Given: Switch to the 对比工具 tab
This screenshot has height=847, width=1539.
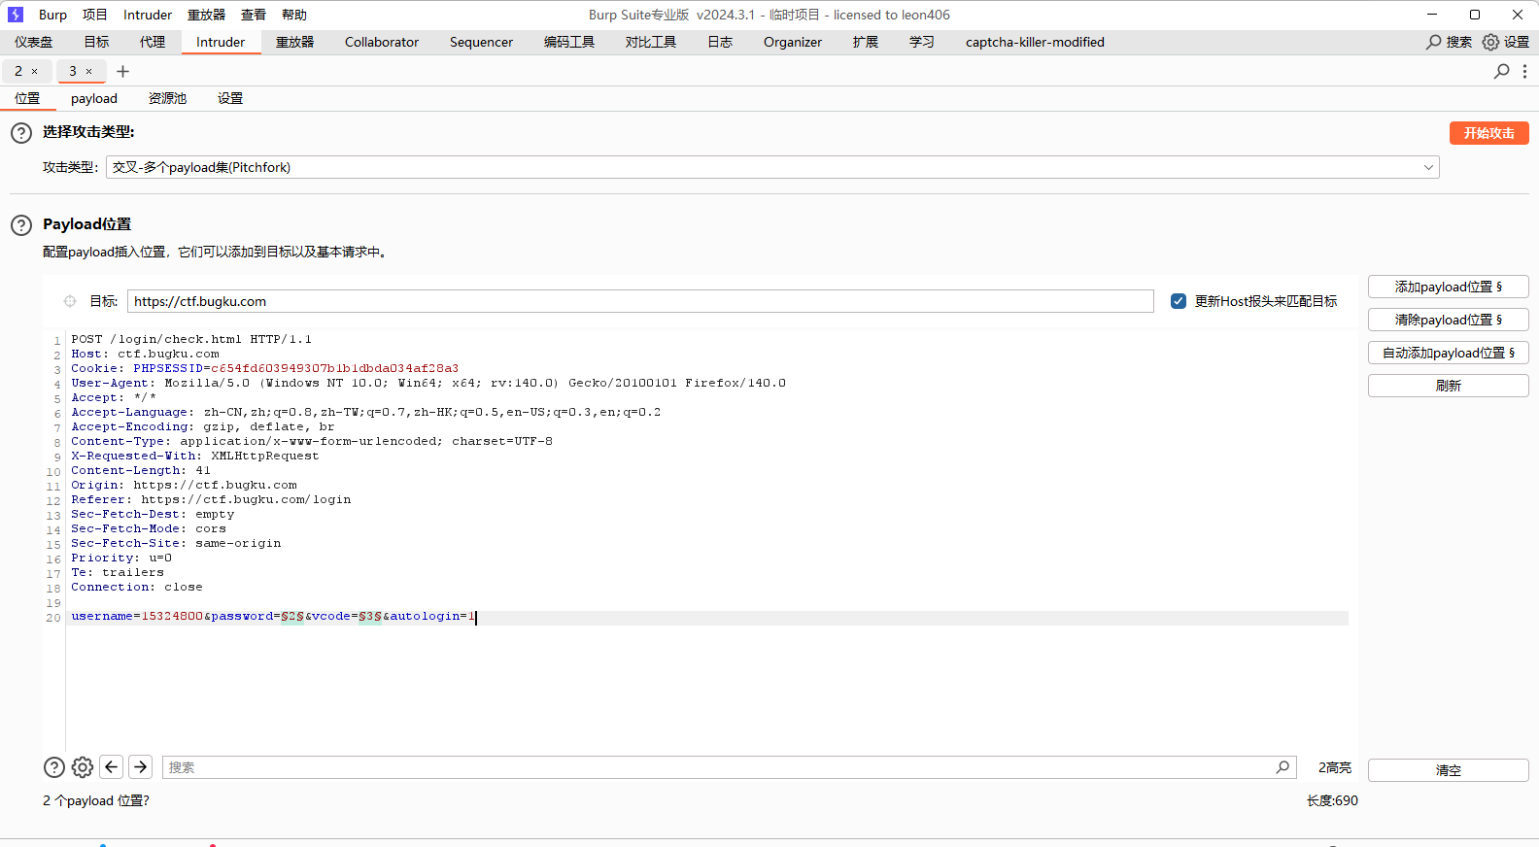Looking at the screenshot, I should [x=651, y=42].
